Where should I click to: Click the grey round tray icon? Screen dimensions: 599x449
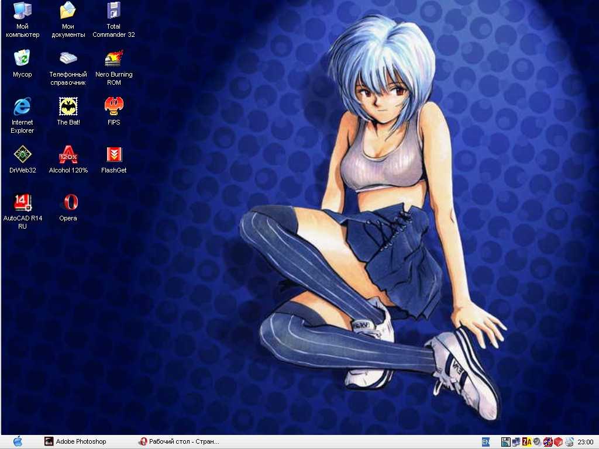click(537, 442)
